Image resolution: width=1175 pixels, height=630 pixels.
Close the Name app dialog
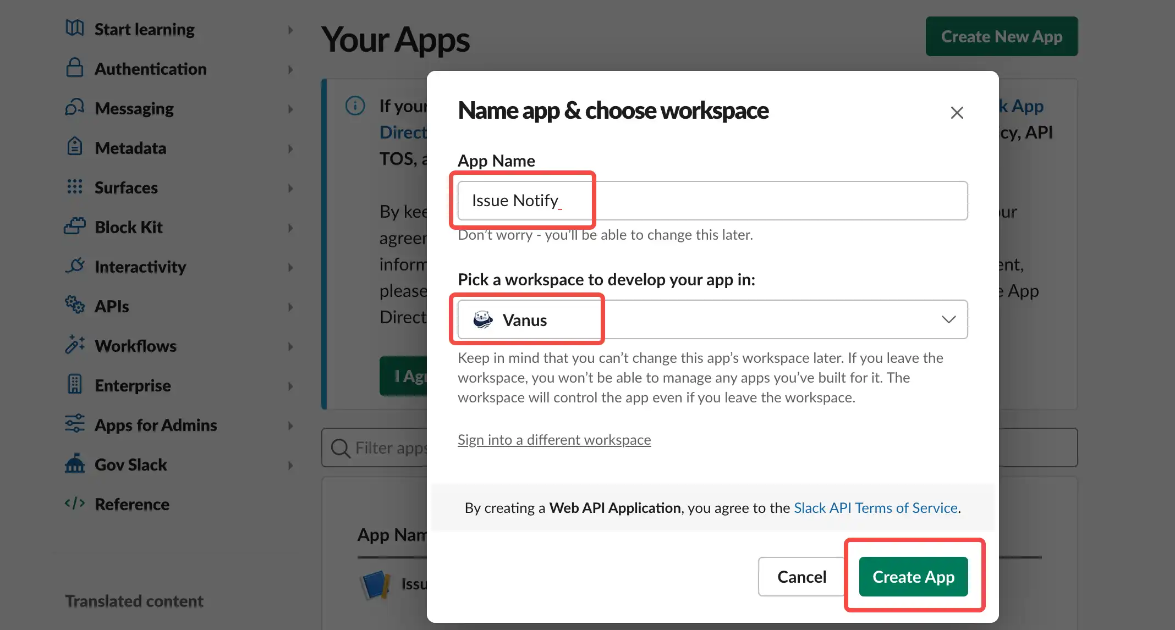(x=957, y=113)
